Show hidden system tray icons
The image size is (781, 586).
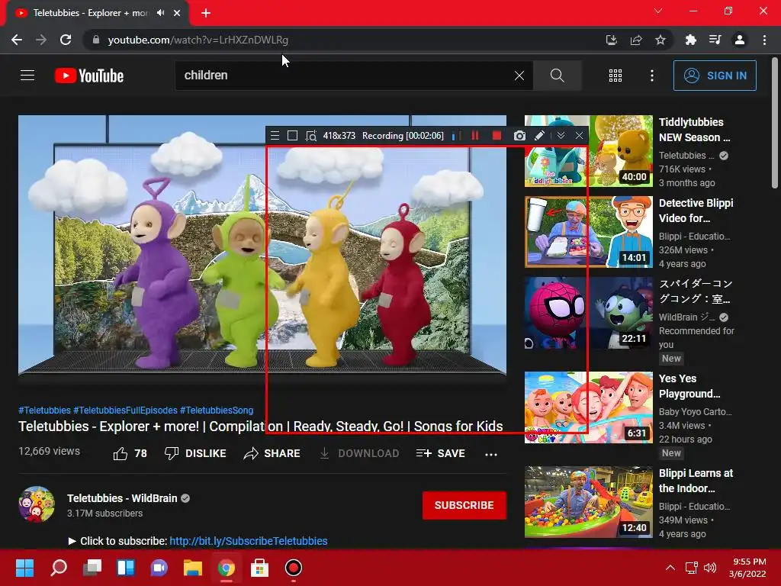point(670,568)
